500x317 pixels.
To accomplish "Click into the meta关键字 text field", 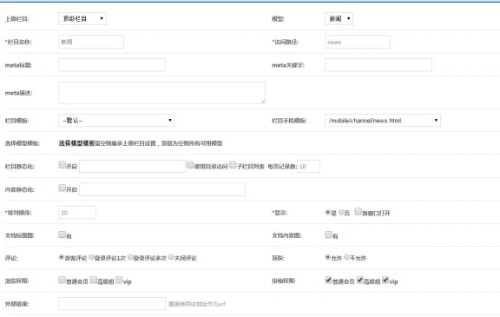I will point(378,65).
